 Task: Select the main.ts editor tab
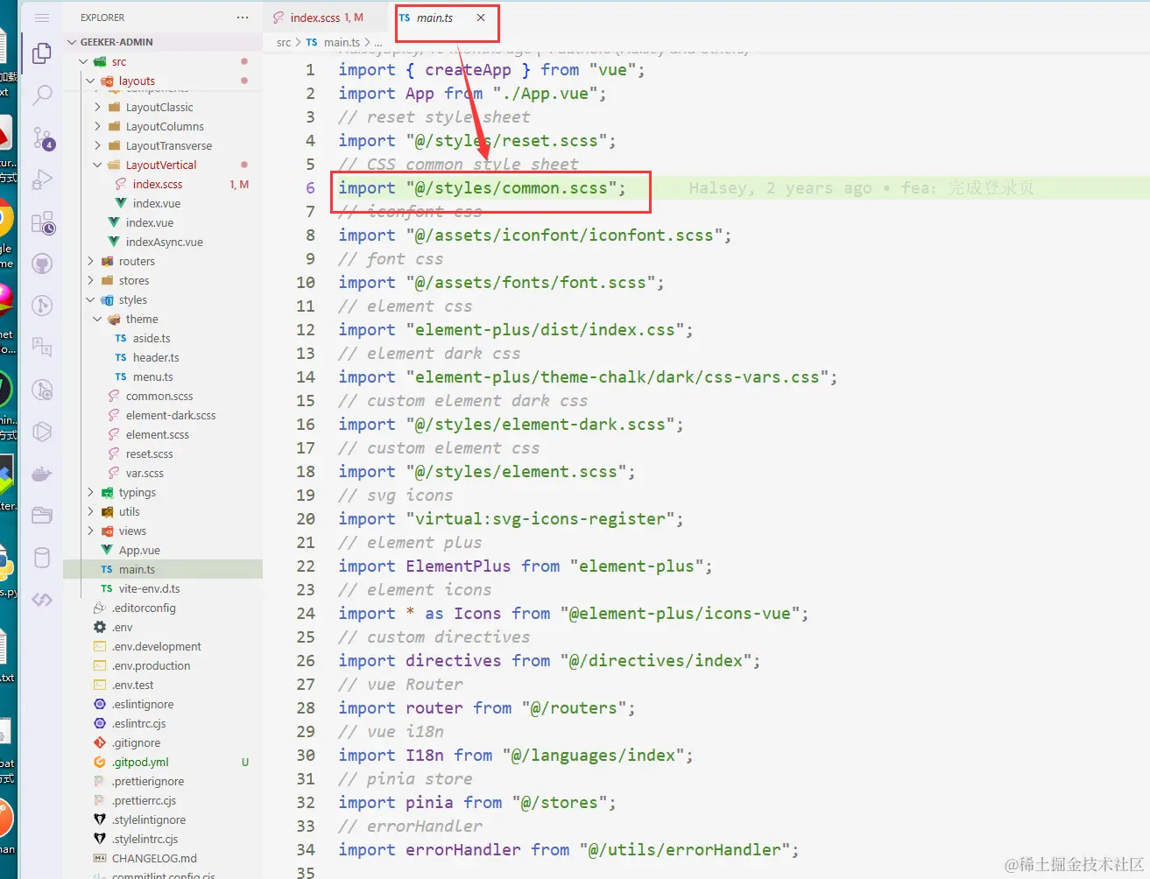tap(434, 18)
